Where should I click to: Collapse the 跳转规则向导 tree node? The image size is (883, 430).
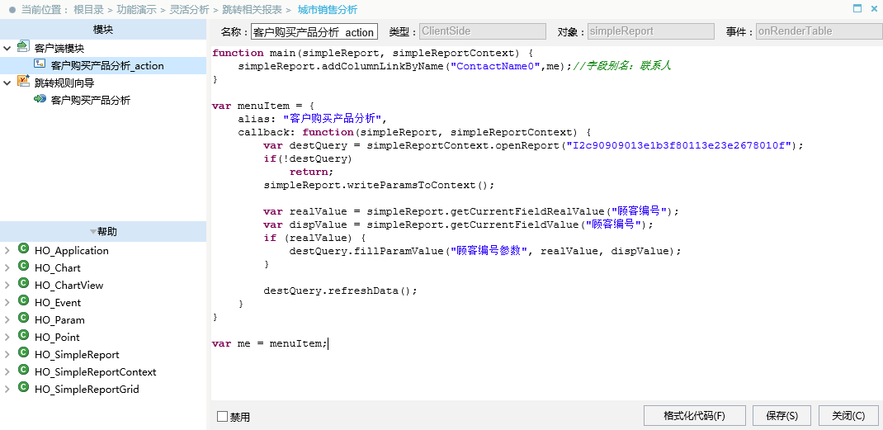coord(7,83)
